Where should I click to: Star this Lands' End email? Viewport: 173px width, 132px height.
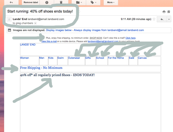(x=154, y=19)
